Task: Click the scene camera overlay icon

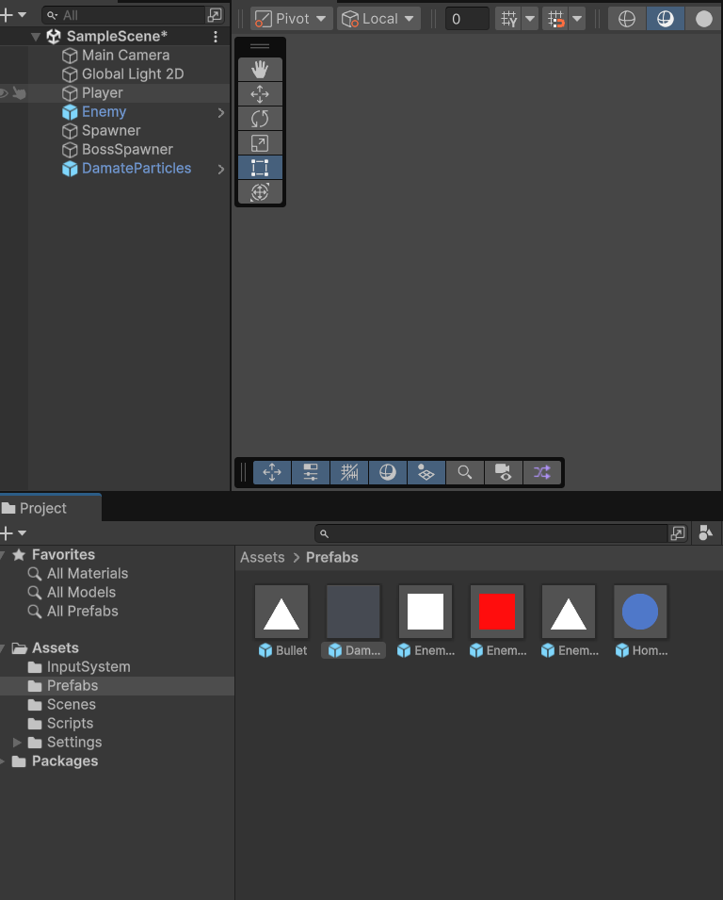Action: coord(503,473)
